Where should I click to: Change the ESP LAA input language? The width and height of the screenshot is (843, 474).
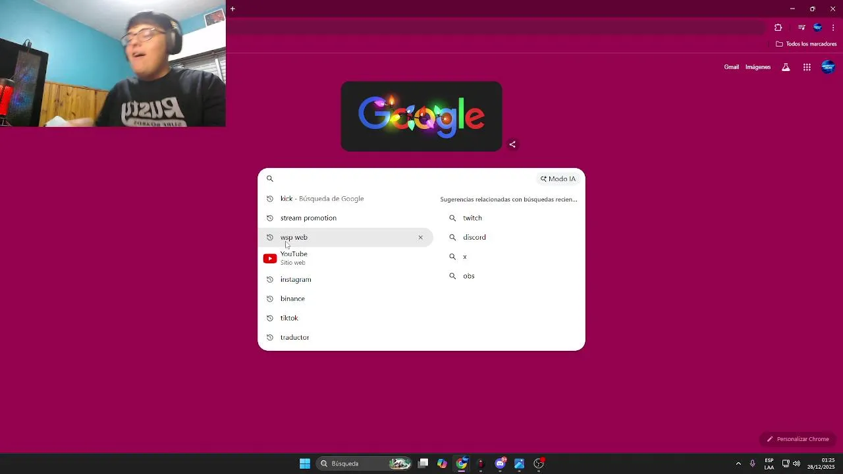769,463
